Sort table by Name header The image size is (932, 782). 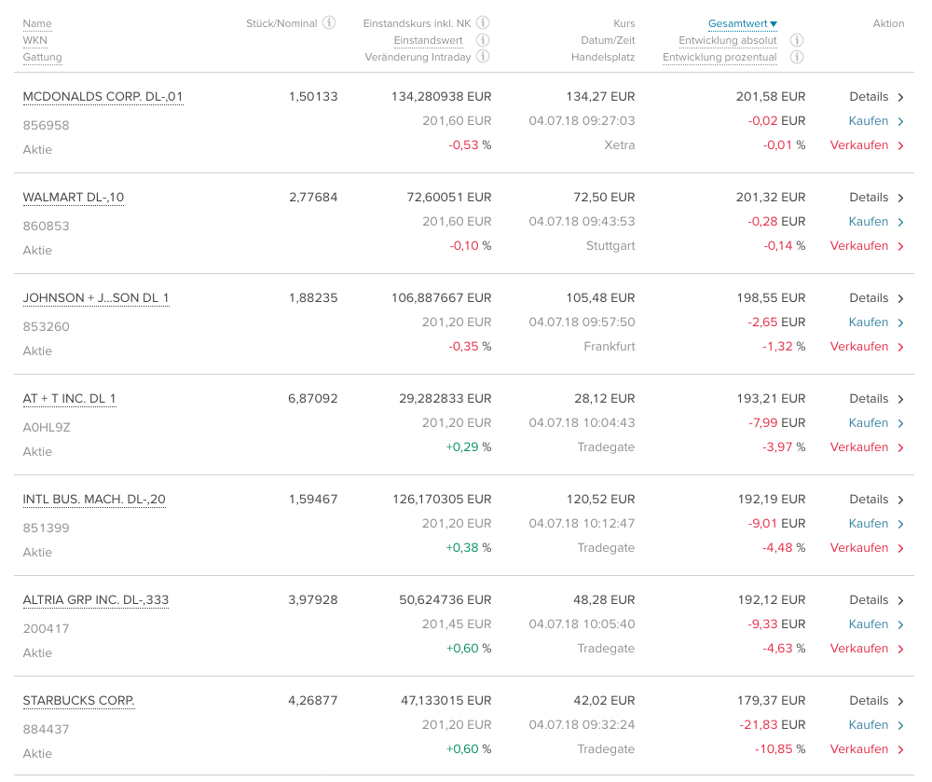(x=37, y=24)
